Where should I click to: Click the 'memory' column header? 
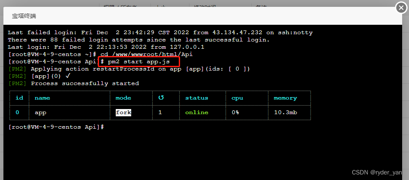click(286, 98)
